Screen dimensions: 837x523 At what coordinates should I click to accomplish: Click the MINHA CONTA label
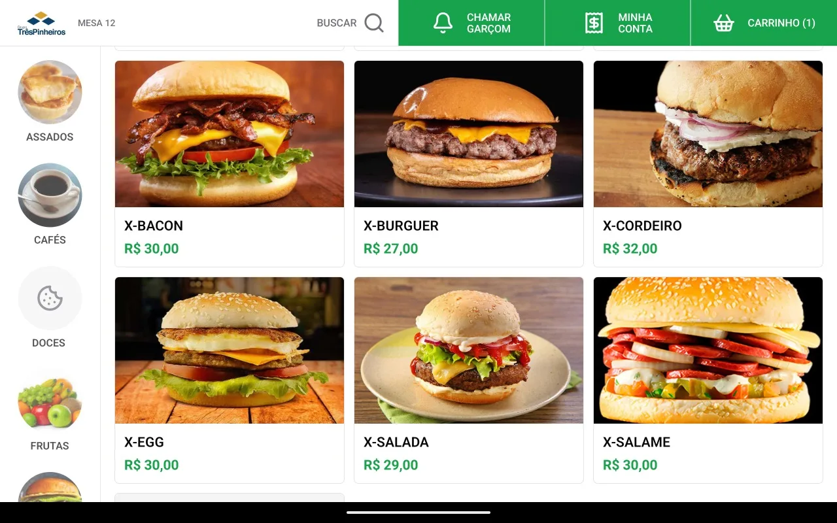[635, 23]
